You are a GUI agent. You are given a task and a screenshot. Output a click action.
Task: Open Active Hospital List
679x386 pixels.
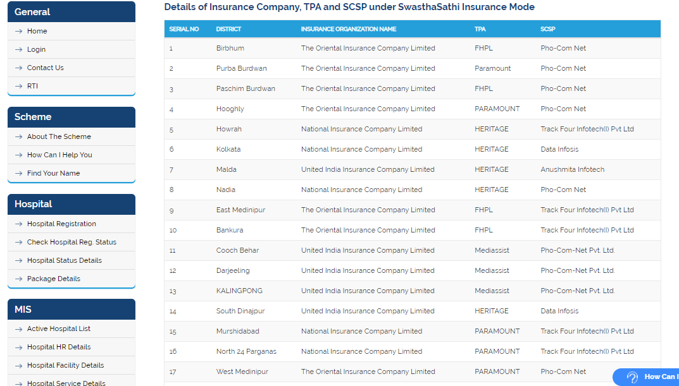pos(58,329)
